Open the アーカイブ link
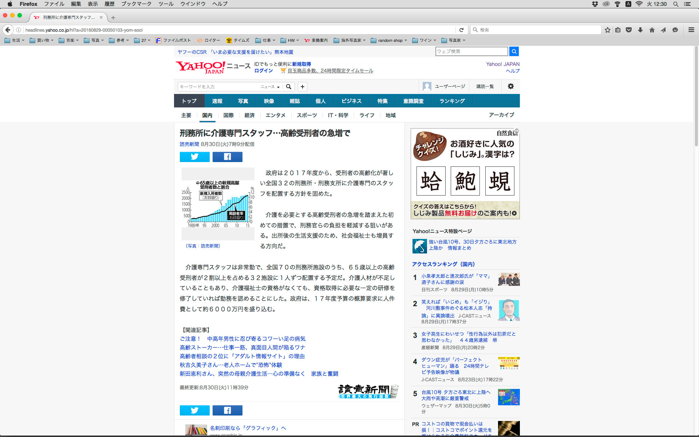Screen dimensions: 699x437 pyautogui.click(x=501, y=115)
